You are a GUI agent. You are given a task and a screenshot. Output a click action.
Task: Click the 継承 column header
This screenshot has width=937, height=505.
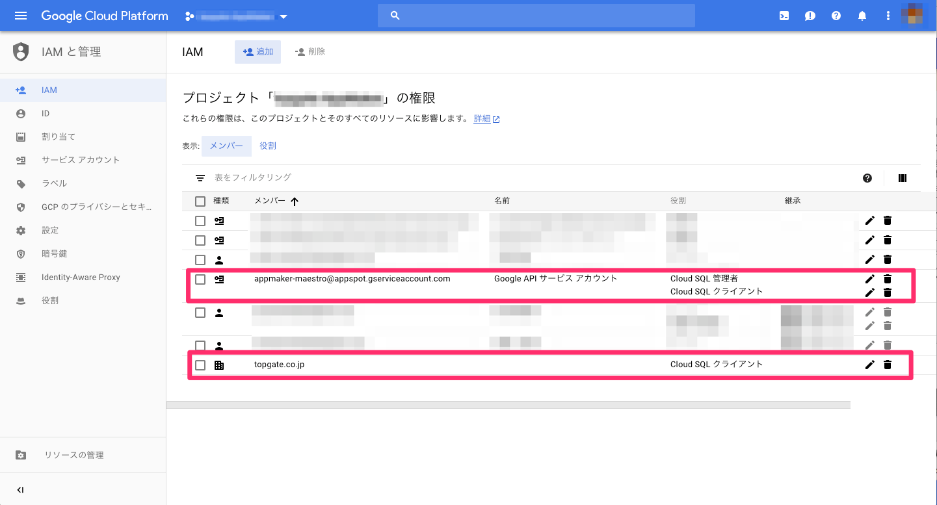coord(793,201)
